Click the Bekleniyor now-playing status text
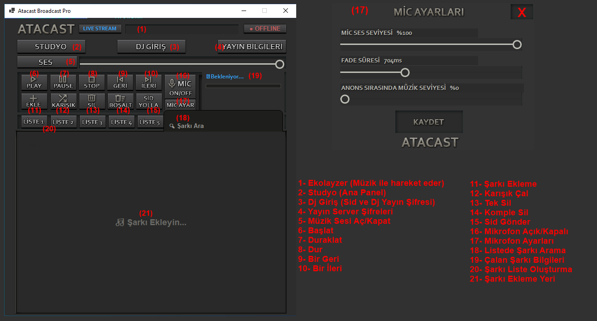 (x=225, y=77)
